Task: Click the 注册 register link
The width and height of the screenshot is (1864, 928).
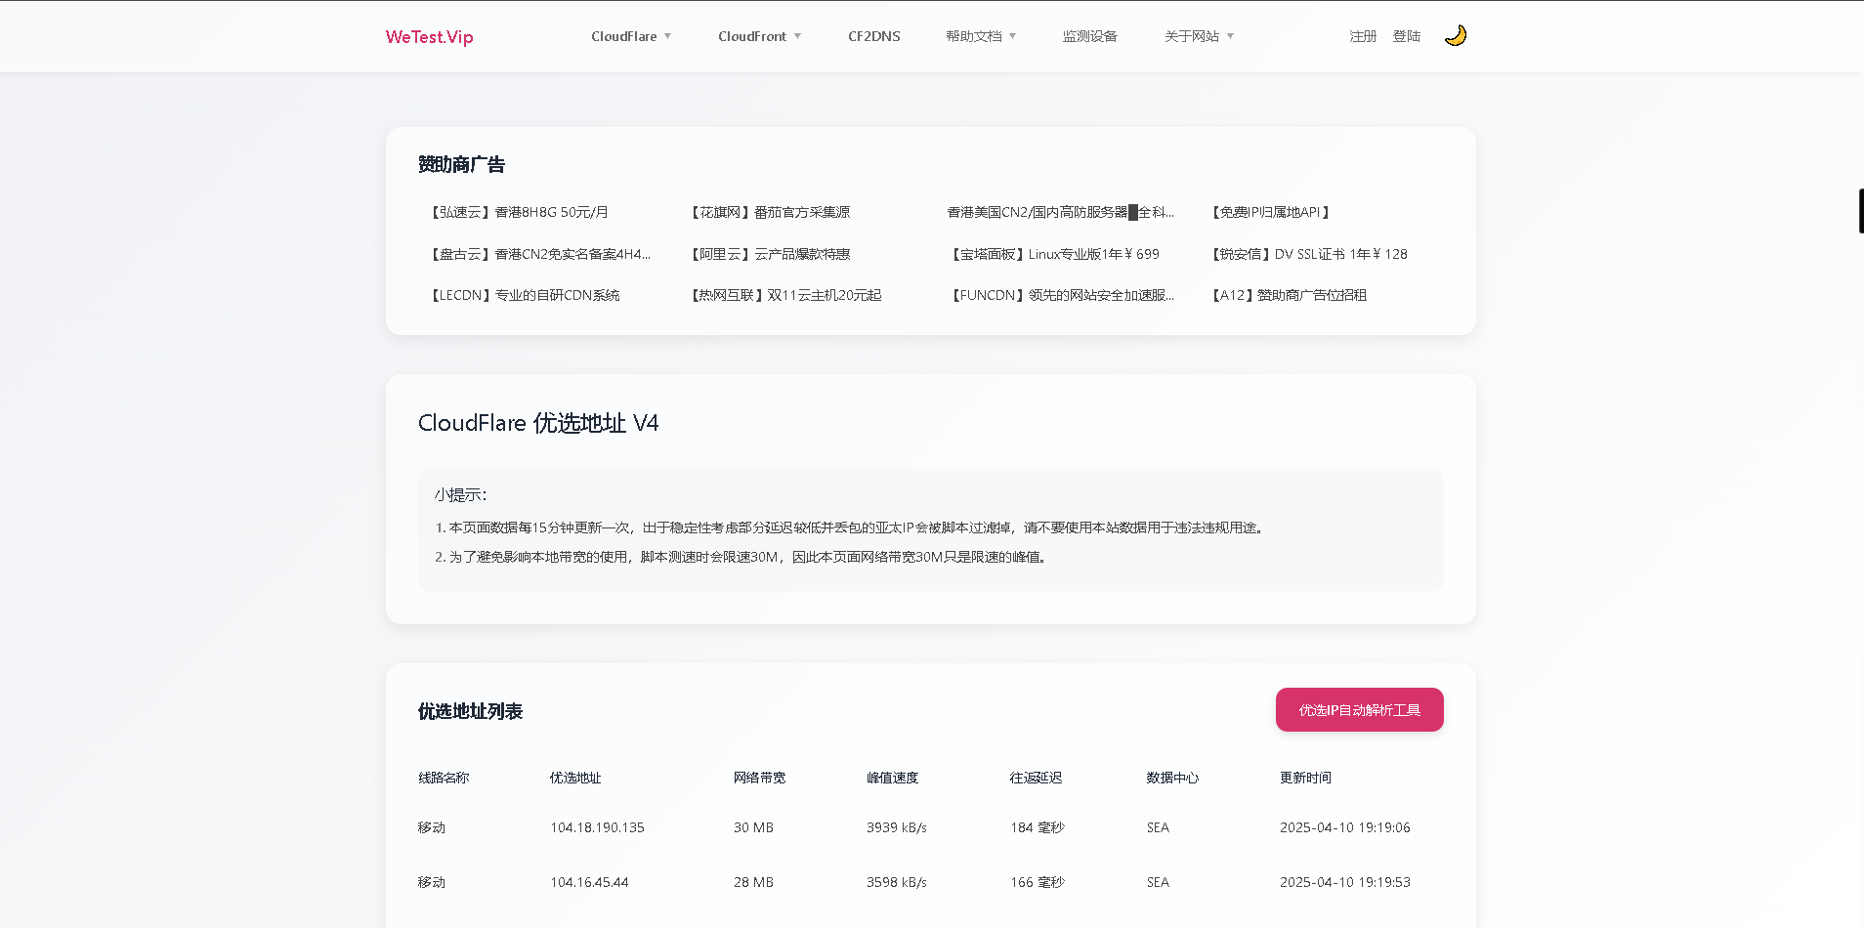Action: tap(1363, 36)
